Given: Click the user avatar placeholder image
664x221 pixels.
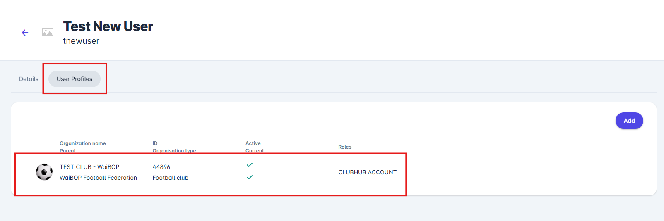Looking at the screenshot, I should click(x=48, y=32).
